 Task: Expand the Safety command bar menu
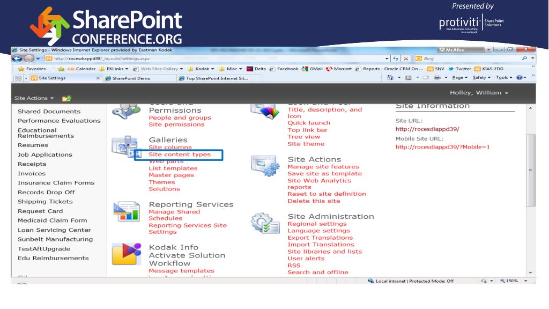coord(481,77)
